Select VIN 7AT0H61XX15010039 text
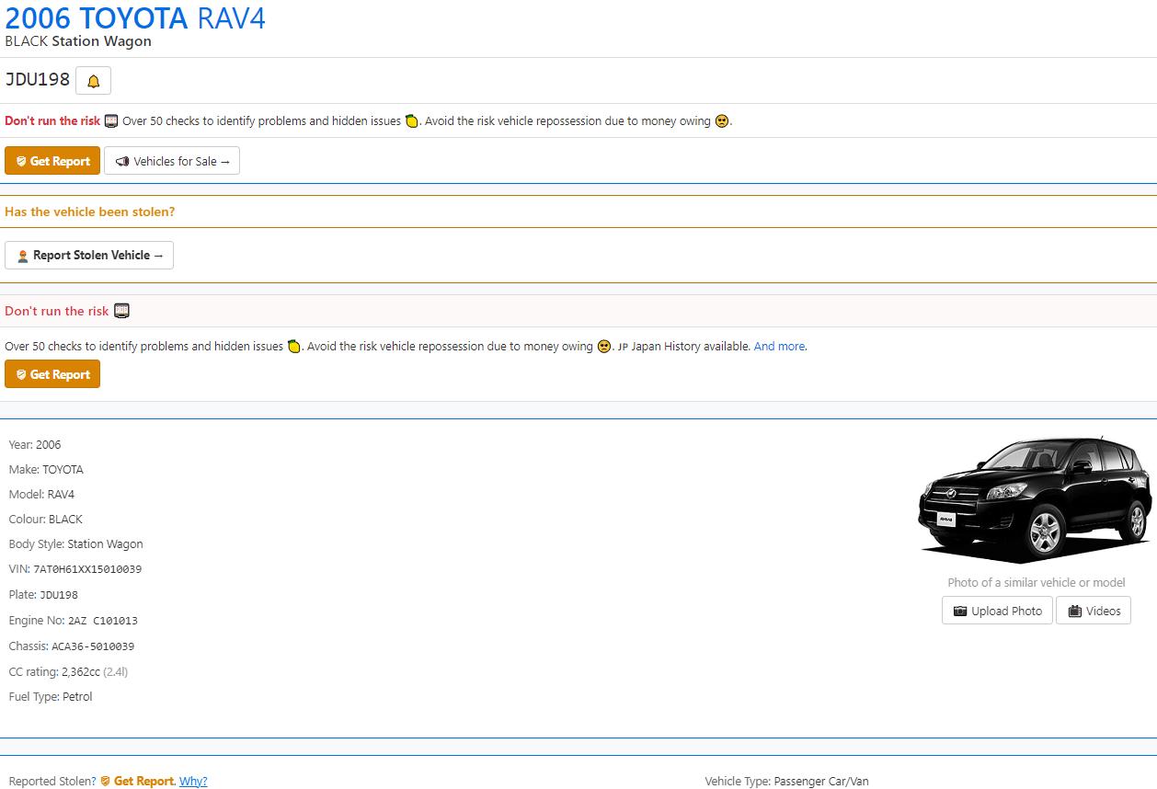1157x789 pixels. tap(87, 569)
